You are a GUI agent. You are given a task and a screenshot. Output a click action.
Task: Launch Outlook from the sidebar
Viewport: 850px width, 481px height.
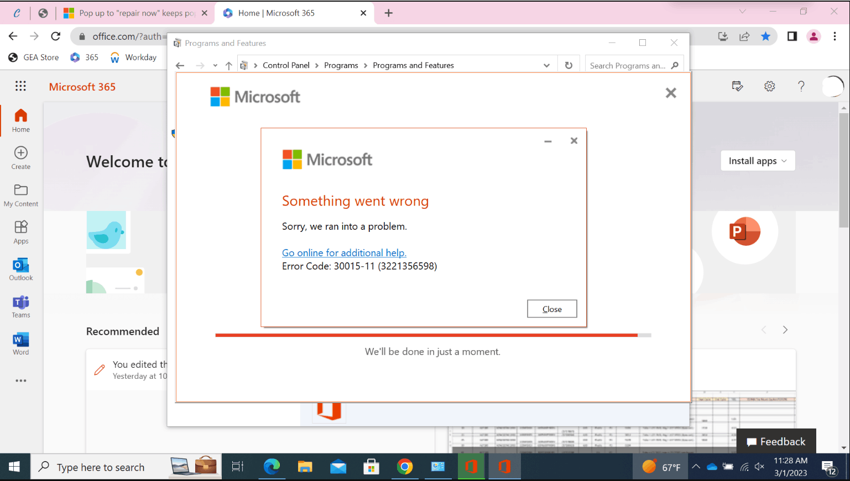point(21,269)
